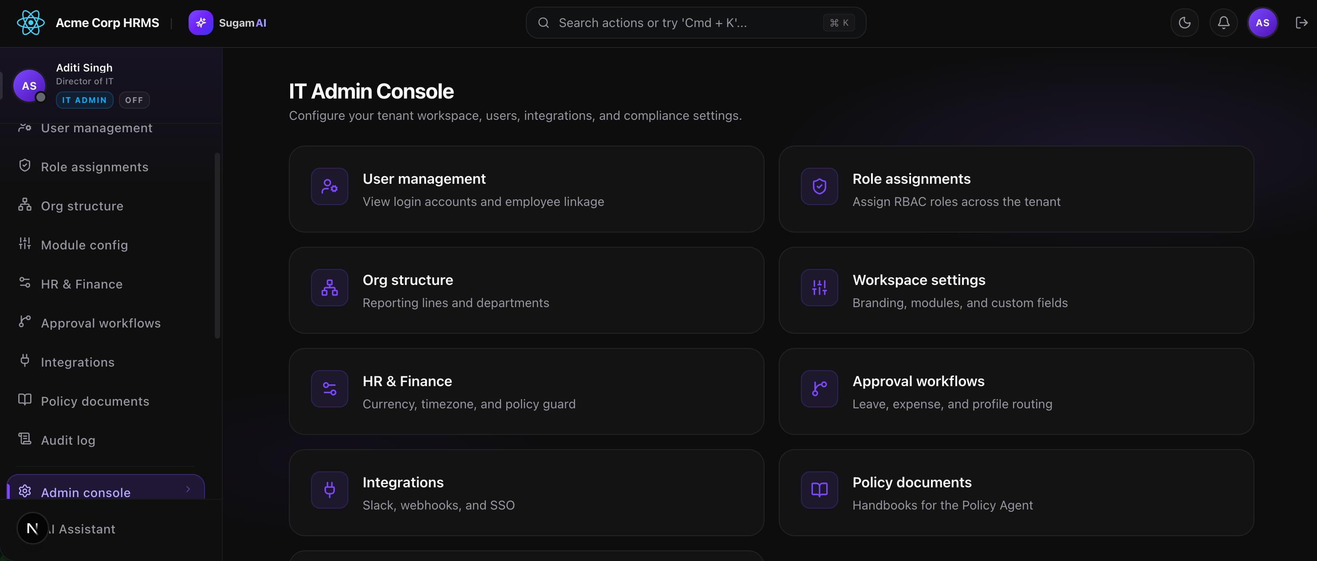1317x561 pixels.
Task: Open the Integrations card title
Action: 403,483
